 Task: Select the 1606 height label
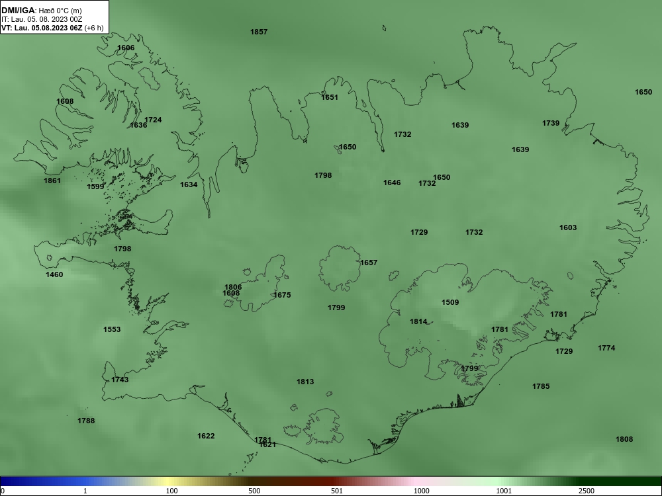(126, 48)
